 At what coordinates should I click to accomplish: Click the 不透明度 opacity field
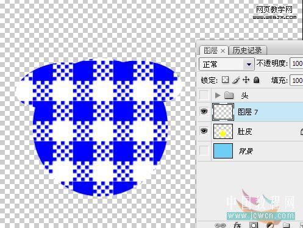(296, 64)
